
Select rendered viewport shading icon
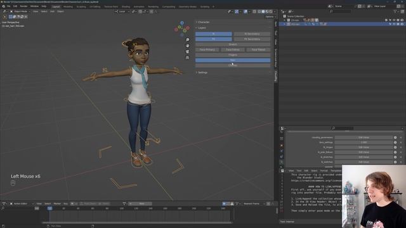click(x=271, y=11)
